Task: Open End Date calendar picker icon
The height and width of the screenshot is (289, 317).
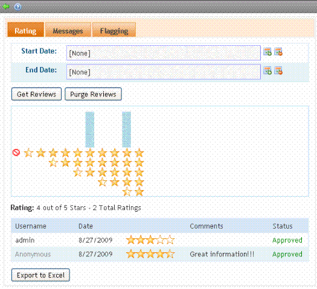Action: tap(267, 71)
